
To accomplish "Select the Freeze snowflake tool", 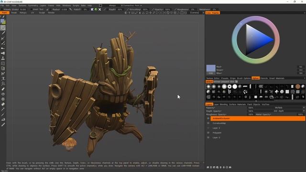I will tap(3, 99).
